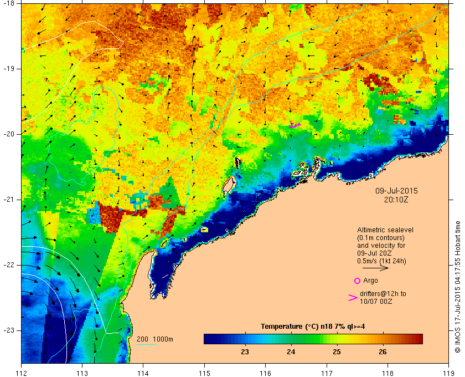Click the longitude axis label 119
This screenshot has height=377, width=465.
pos(448,373)
